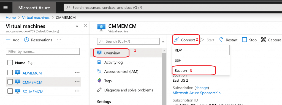Click the Activity log icon
Viewport: 282px width, 105px height.
click(99, 62)
